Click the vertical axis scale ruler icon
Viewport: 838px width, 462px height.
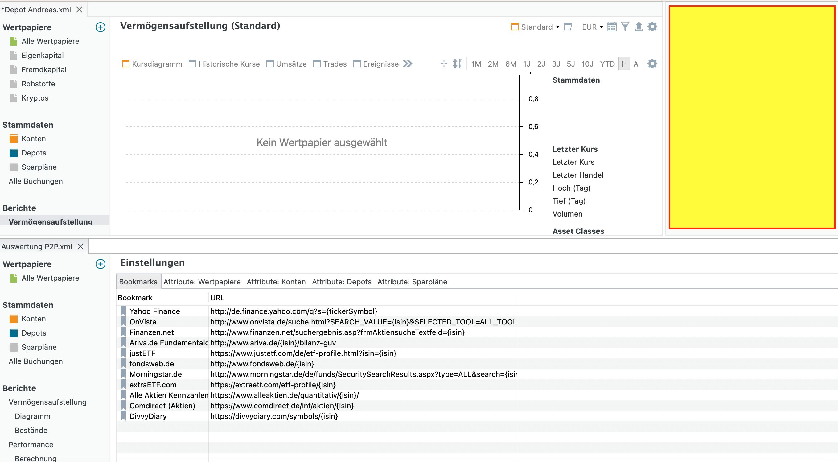pos(458,64)
